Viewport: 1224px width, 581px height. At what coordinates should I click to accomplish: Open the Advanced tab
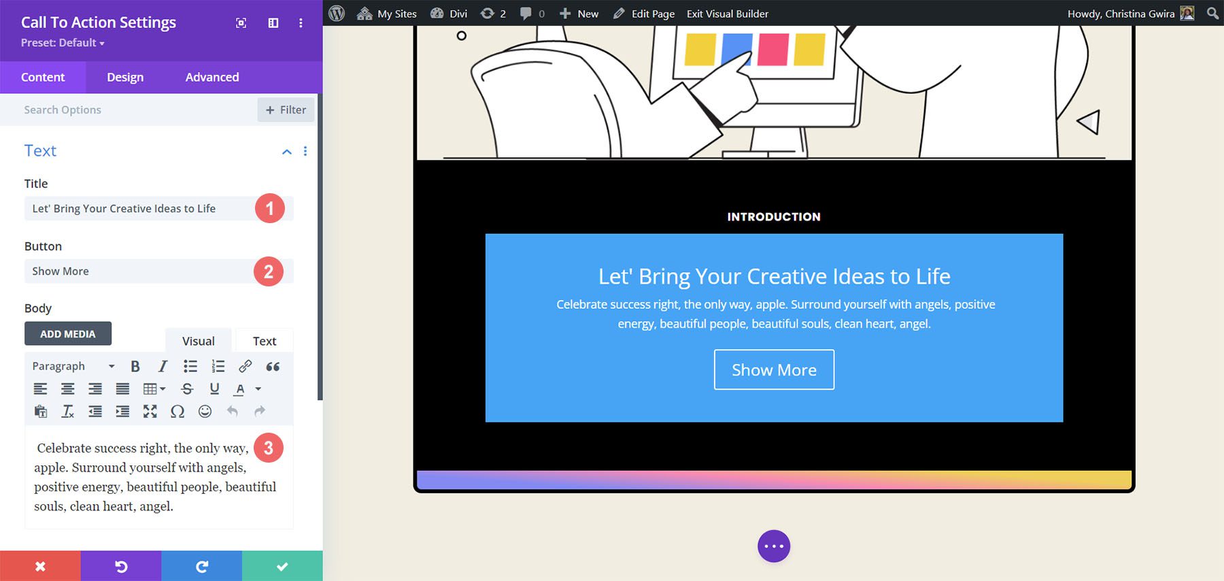pyautogui.click(x=212, y=78)
